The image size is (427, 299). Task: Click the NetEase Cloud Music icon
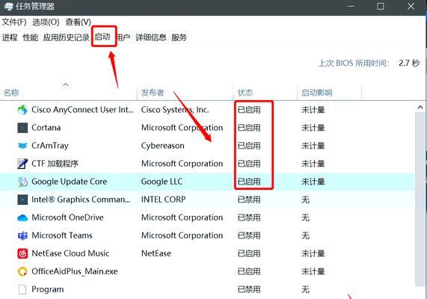(x=22, y=253)
